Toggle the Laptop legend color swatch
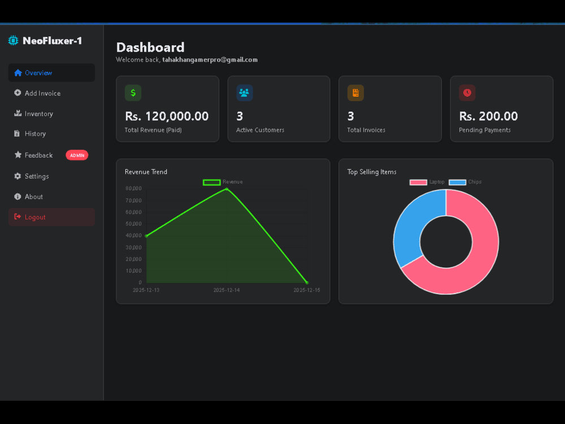565x424 pixels. click(418, 182)
